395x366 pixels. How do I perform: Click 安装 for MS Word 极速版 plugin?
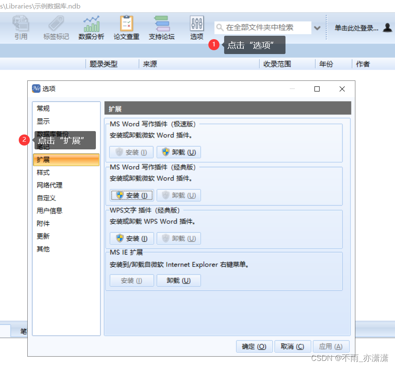132,152
